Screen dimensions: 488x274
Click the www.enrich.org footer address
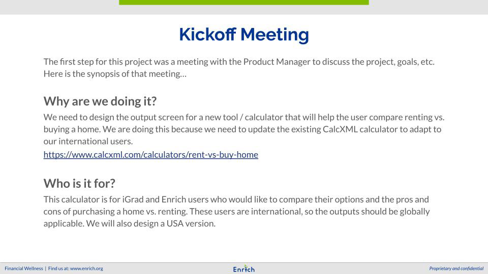(x=86, y=268)
